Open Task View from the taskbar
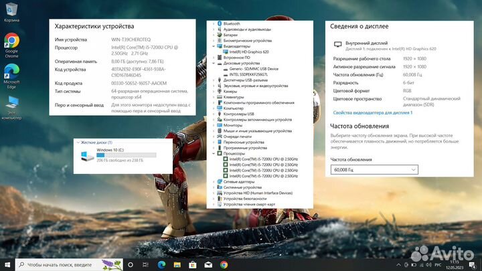 pos(145,264)
